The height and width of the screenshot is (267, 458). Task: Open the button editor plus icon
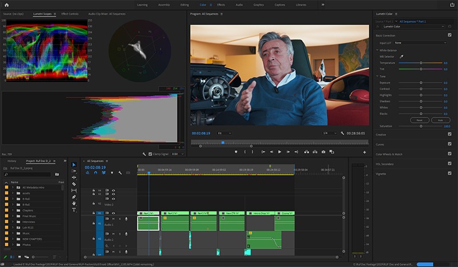(365, 152)
